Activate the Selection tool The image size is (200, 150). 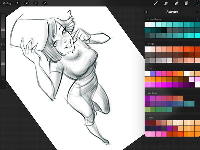tap(35, 3)
